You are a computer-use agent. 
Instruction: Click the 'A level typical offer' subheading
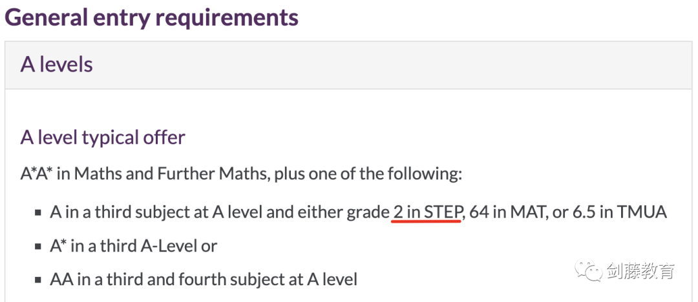click(103, 137)
